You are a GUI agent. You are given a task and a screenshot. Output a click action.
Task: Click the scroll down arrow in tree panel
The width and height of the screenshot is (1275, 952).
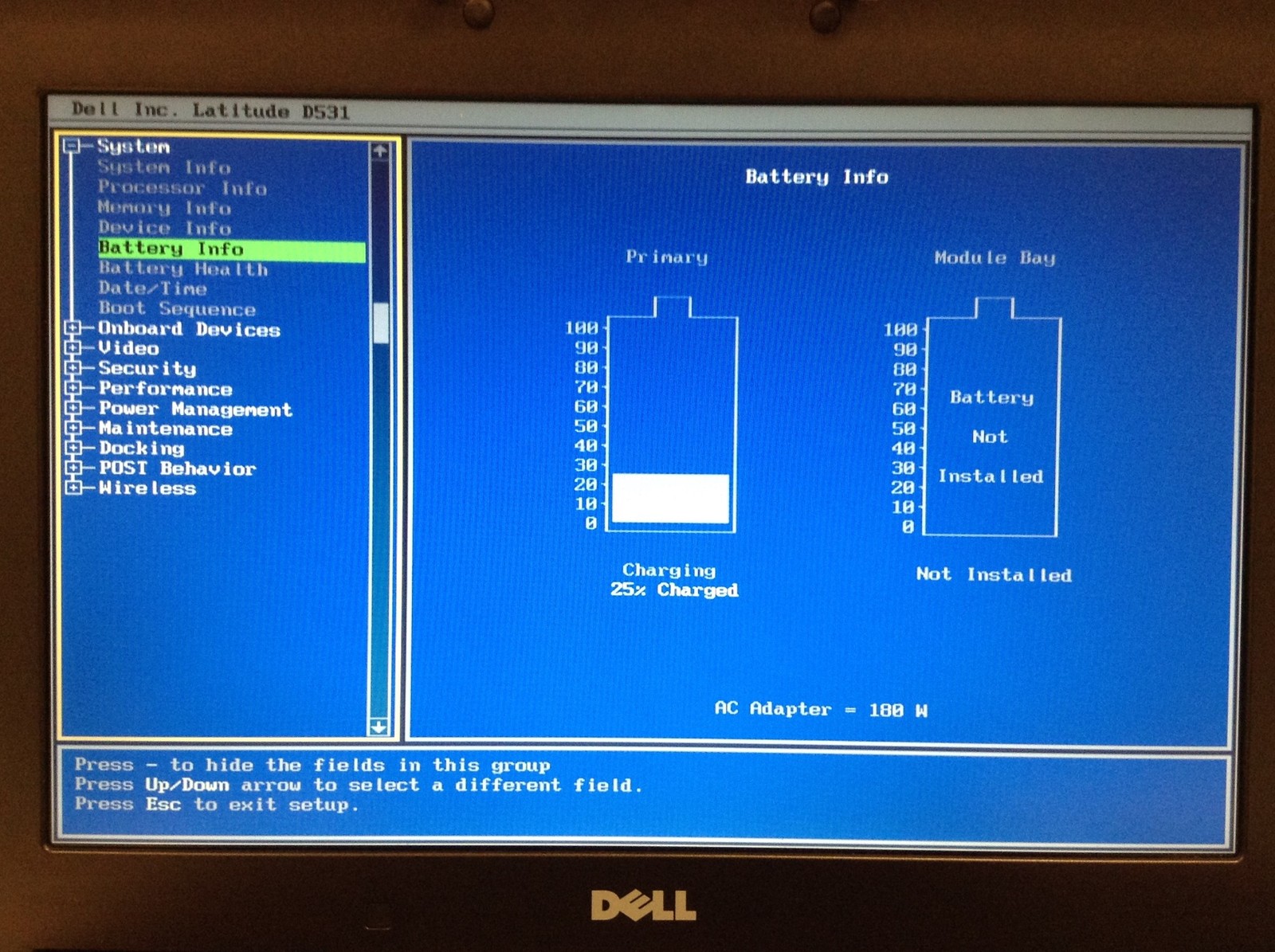[379, 727]
